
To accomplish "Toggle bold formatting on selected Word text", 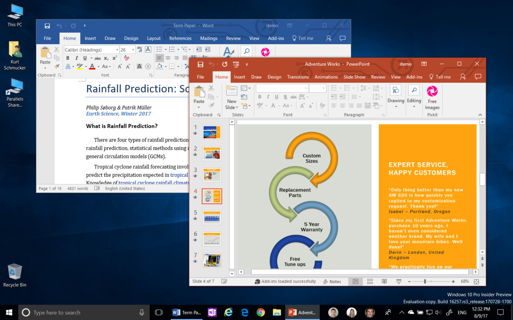I will pos(67,58).
